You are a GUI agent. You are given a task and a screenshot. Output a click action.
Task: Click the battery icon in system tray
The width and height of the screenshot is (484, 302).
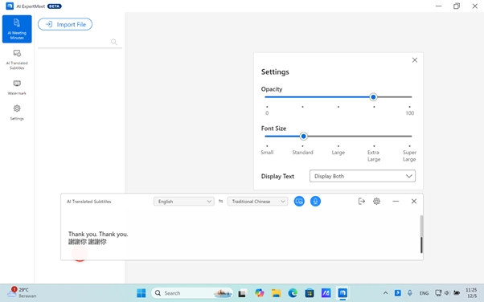(x=457, y=293)
